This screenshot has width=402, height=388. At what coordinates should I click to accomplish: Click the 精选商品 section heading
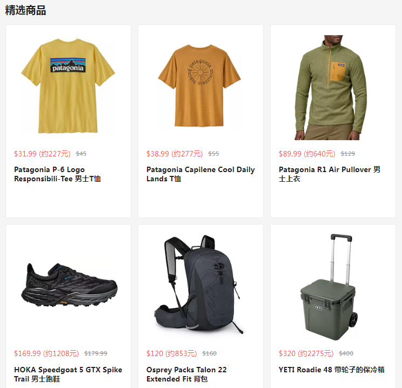pos(25,10)
